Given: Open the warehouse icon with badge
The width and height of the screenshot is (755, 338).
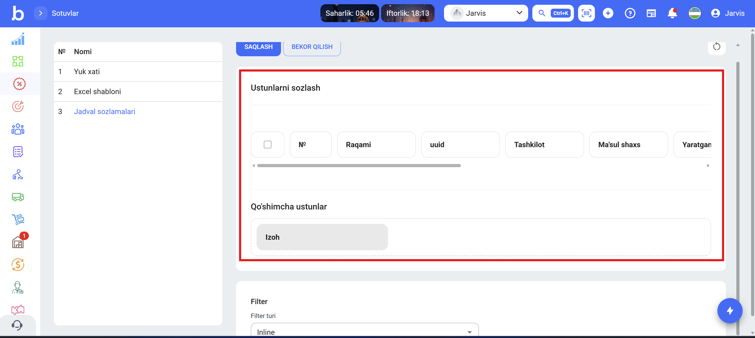Looking at the screenshot, I should pos(18,242).
